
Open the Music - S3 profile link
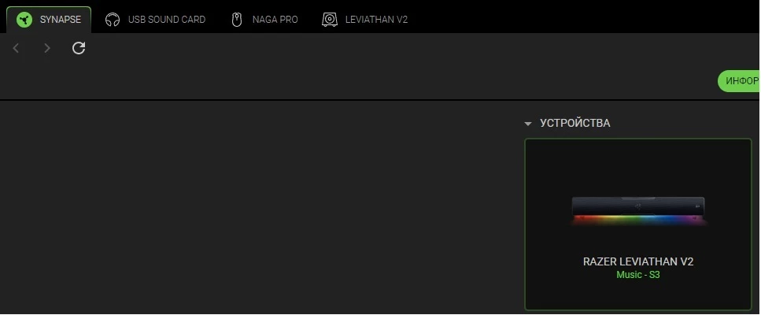pos(638,275)
